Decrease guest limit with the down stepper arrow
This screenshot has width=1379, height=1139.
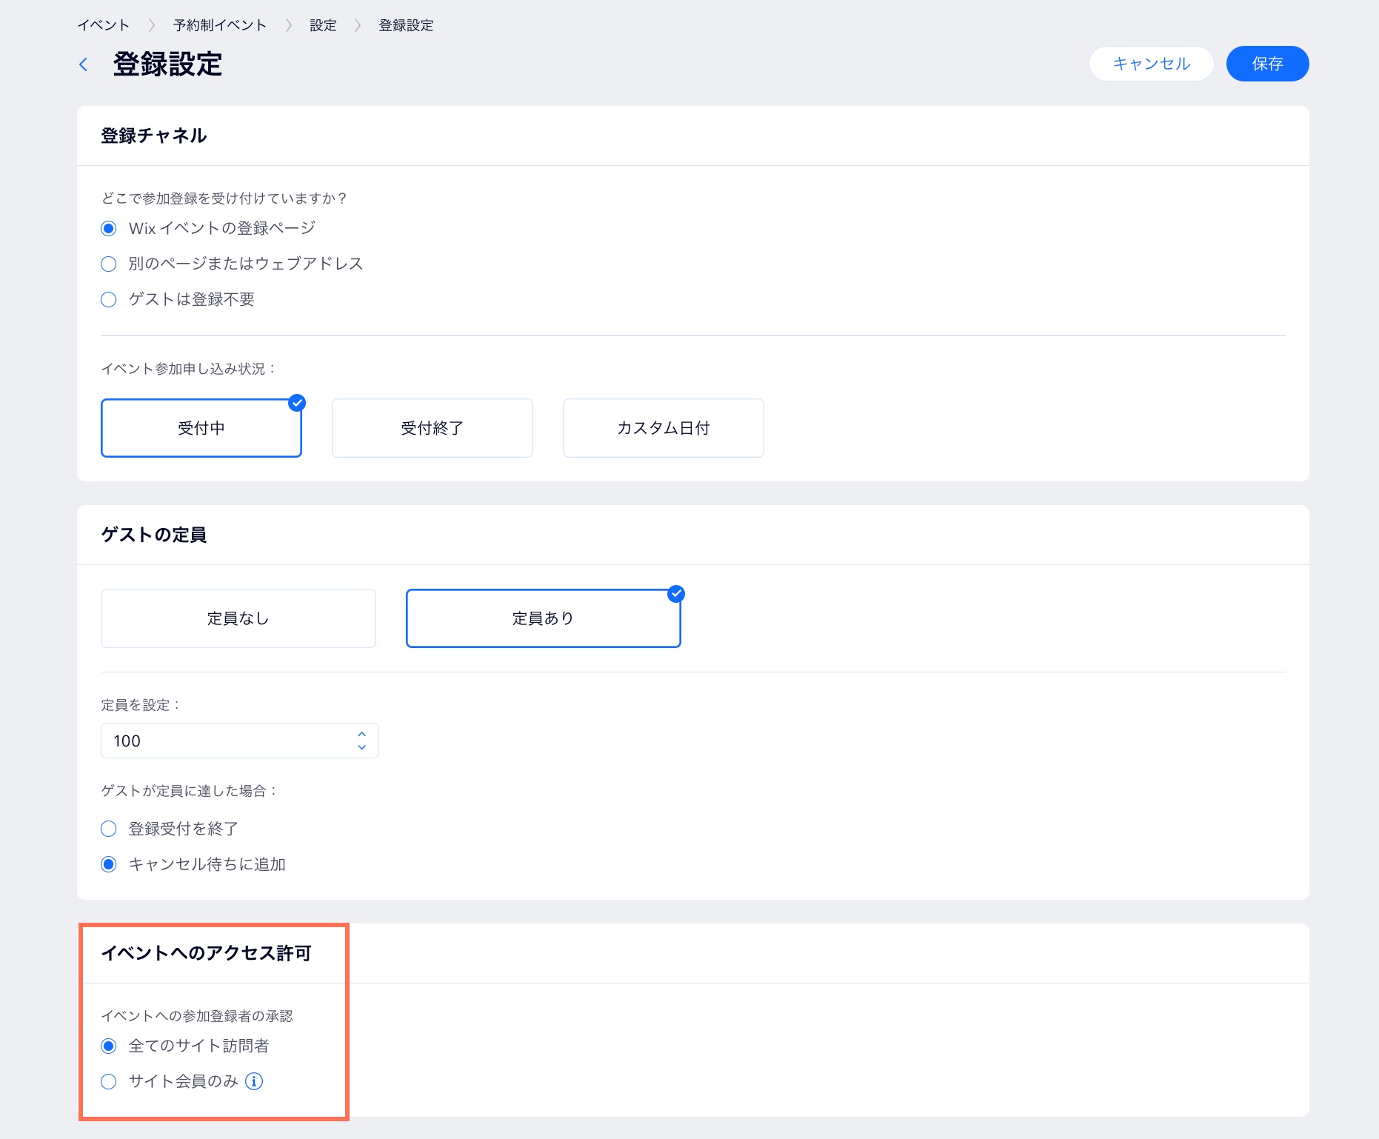pos(361,747)
